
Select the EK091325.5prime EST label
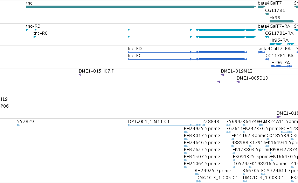(x=252, y=157)
